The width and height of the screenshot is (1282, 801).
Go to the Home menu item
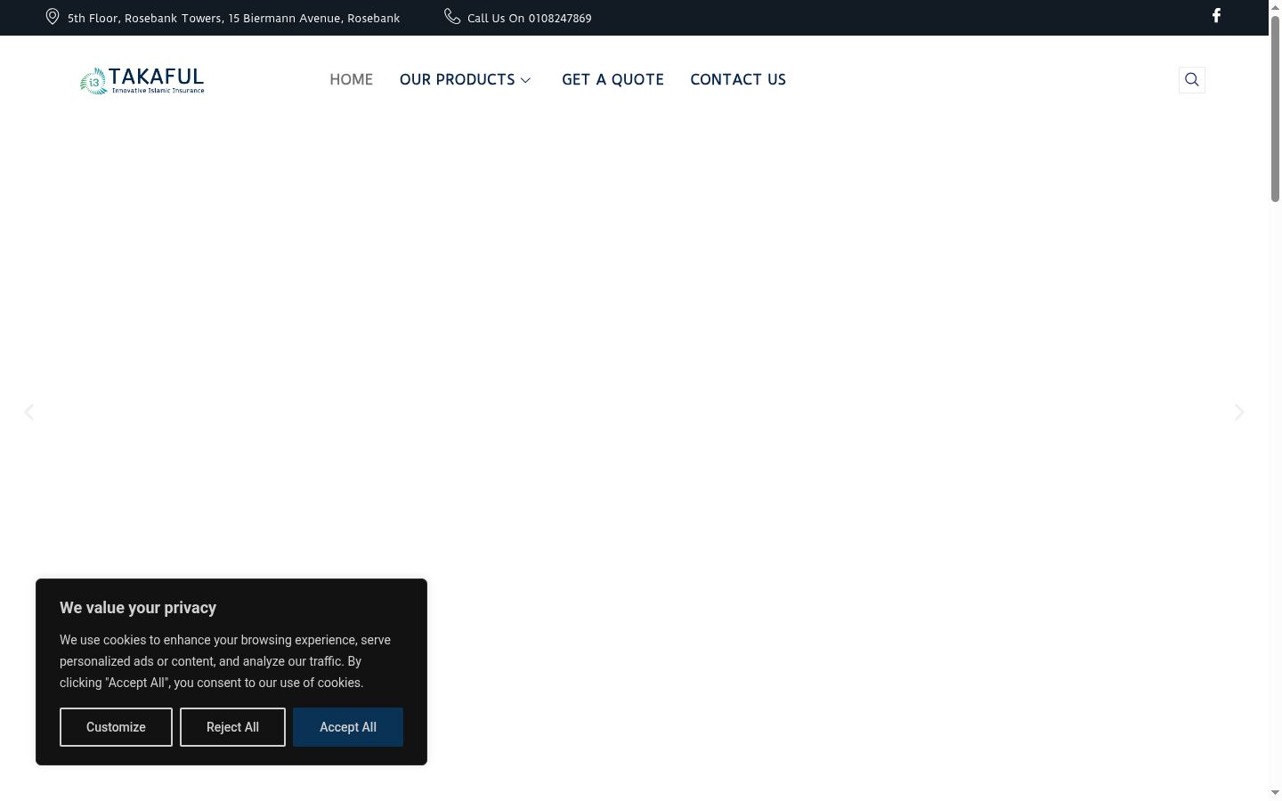click(x=352, y=79)
